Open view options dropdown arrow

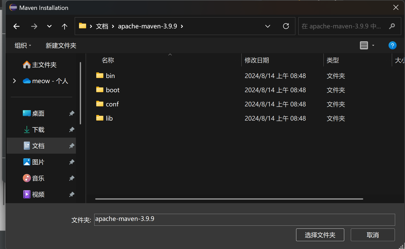click(x=373, y=46)
